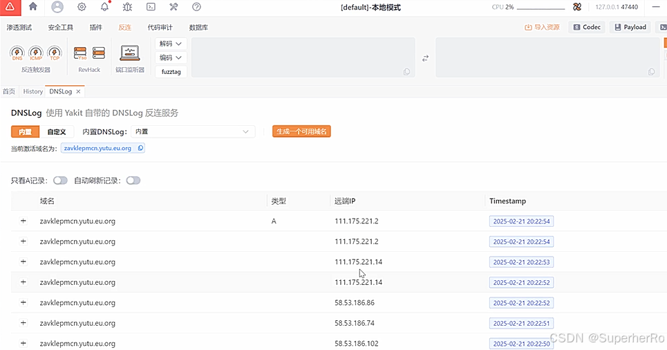Open the 渗透测试 menu

[x=19, y=27]
